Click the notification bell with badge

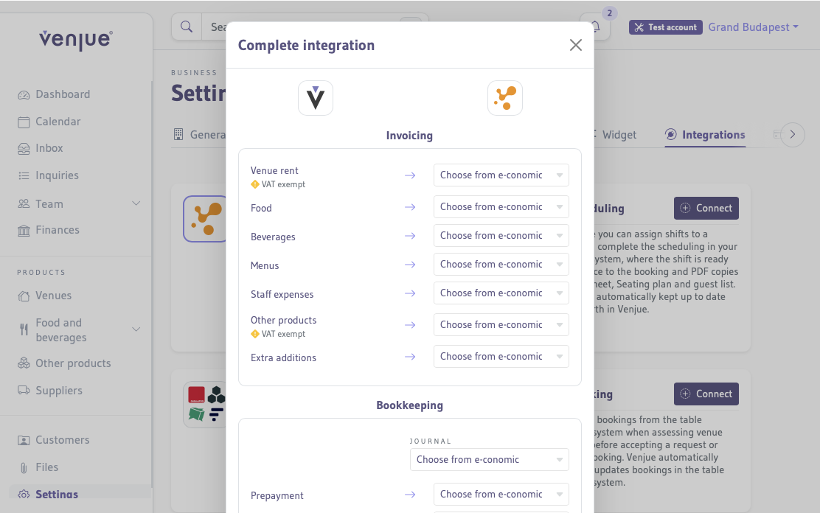pos(594,27)
